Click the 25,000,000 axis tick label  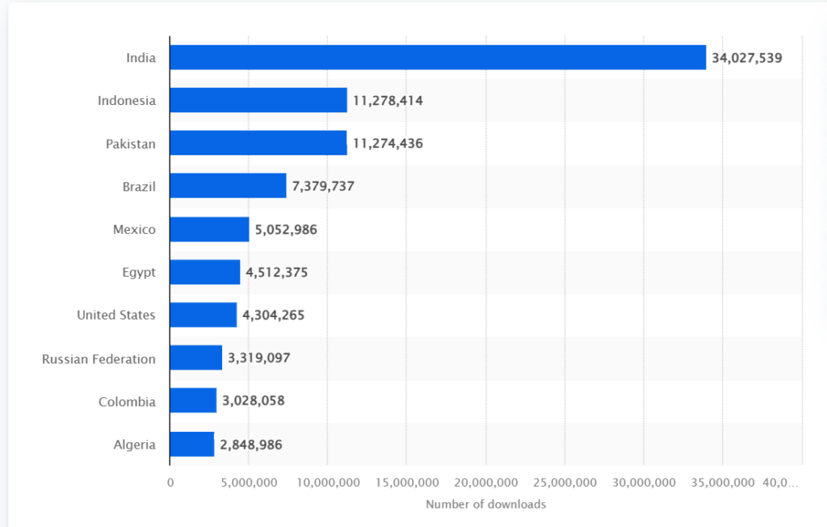click(565, 483)
